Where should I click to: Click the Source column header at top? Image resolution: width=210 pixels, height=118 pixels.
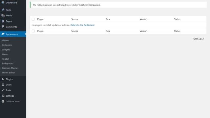click(75, 19)
